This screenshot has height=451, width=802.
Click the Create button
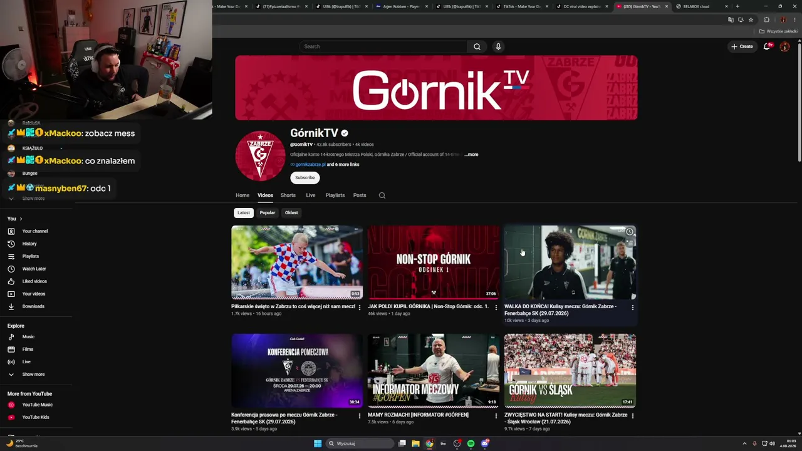click(x=742, y=46)
